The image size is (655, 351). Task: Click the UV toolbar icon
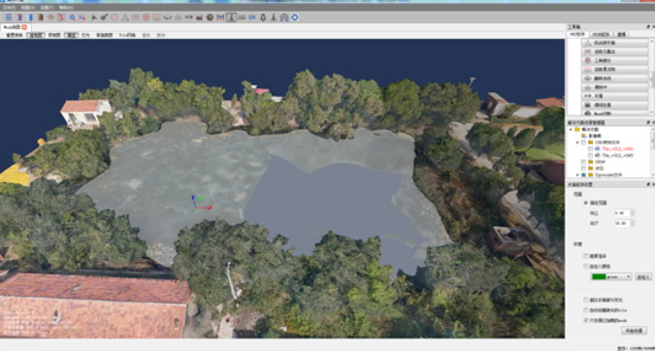coord(252,17)
